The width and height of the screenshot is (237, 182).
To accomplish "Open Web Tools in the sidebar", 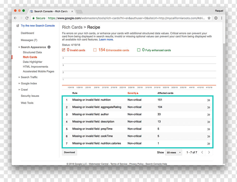I will tap(27, 103).
